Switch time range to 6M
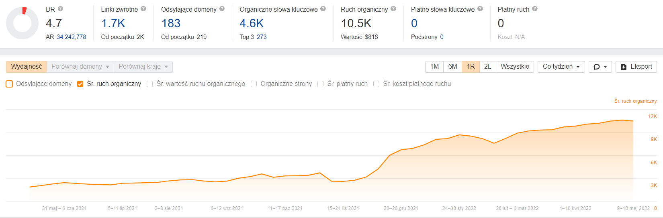 click(452, 67)
